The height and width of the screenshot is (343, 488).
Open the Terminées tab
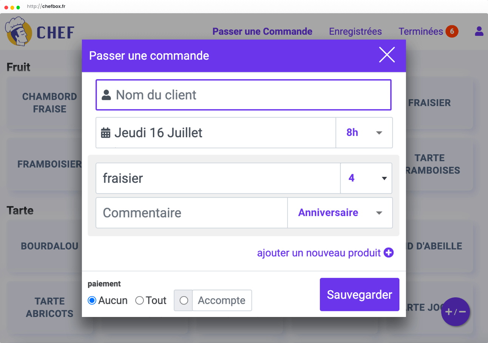click(x=420, y=31)
